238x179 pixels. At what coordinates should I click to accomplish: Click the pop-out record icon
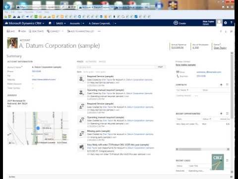[x=231, y=31]
